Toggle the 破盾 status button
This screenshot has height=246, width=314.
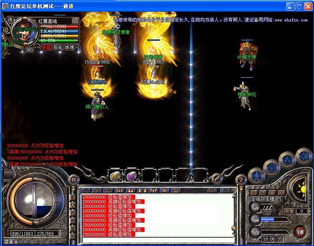click(x=46, y=47)
